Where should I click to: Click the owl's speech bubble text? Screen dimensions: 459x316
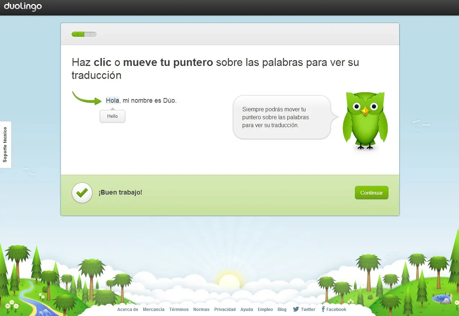tap(275, 117)
